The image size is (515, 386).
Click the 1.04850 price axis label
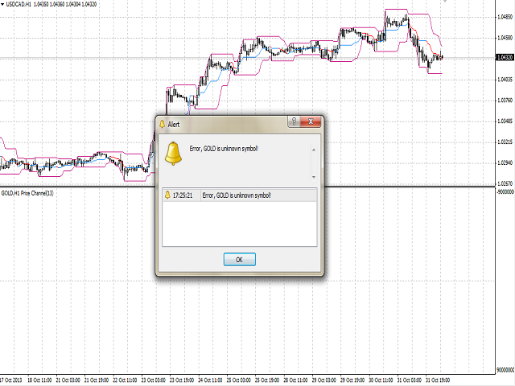click(505, 17)
